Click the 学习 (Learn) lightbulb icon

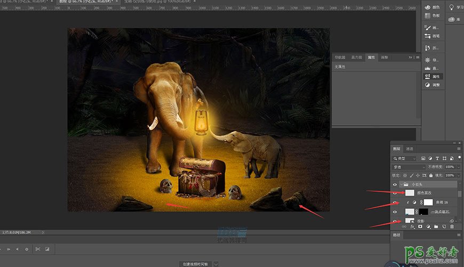pyautogui.click(x=452, y=7)
